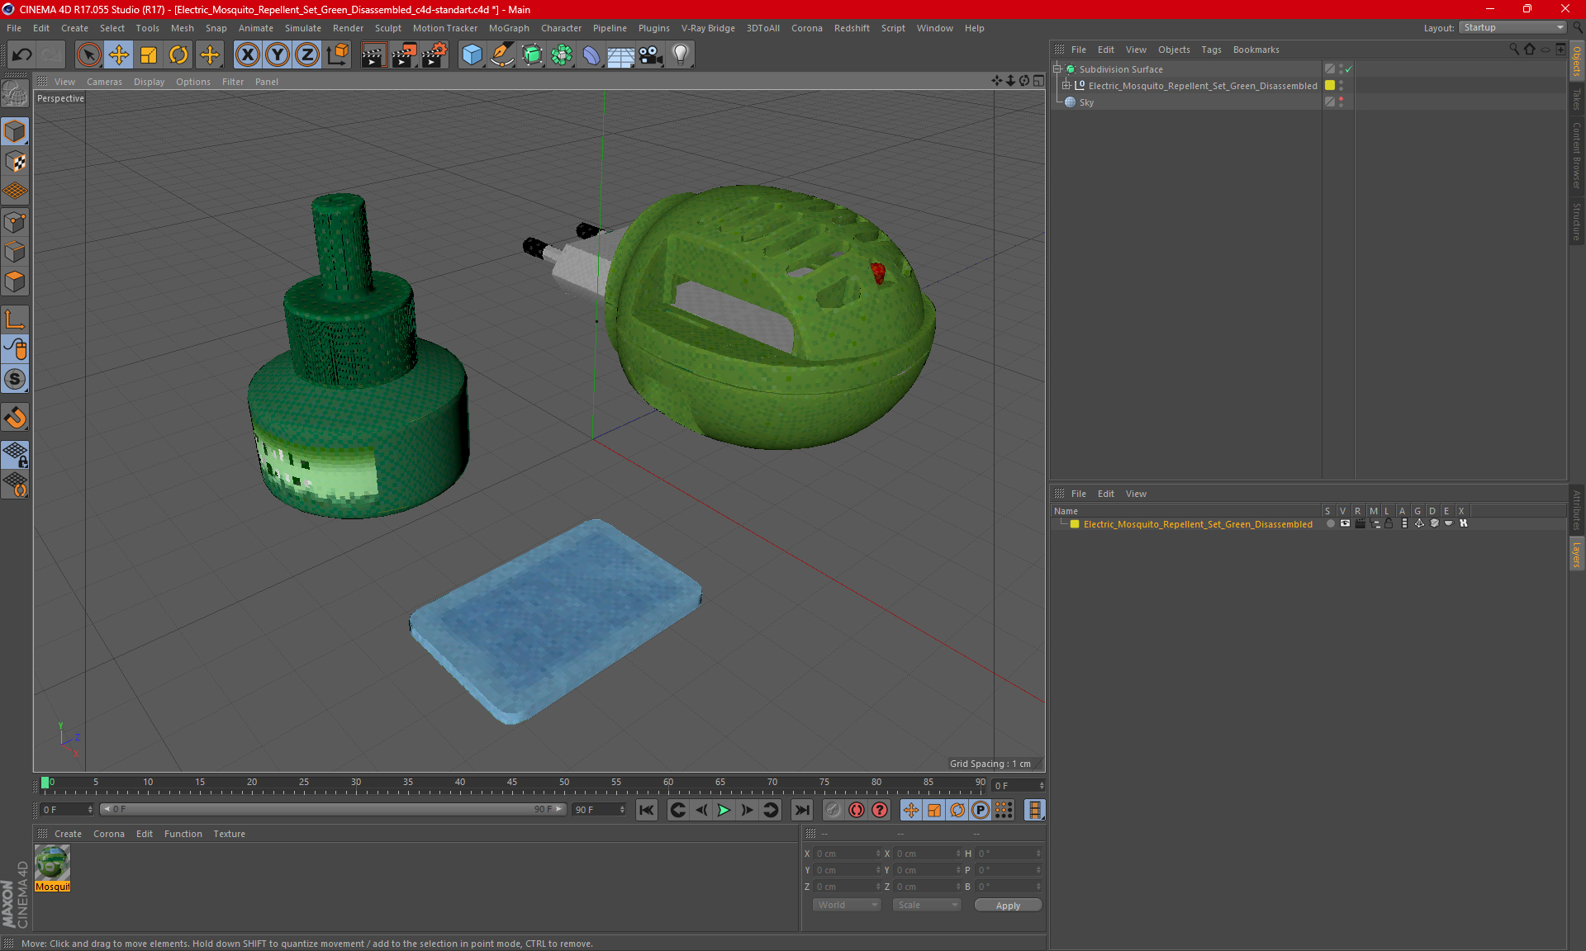The height and width of the screenshot is (951, 1586).
Task: Switch to Edges mode
Action: click(x=15, y=252)
